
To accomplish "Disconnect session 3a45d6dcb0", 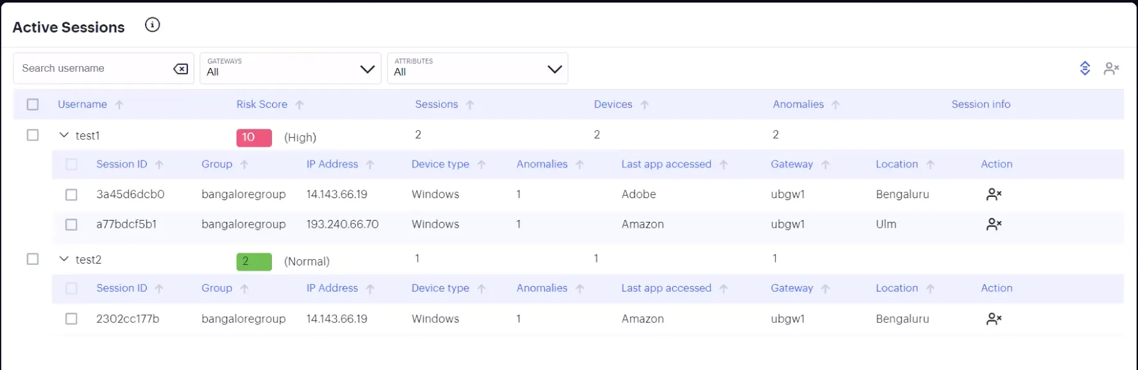I will coord(994,194).
